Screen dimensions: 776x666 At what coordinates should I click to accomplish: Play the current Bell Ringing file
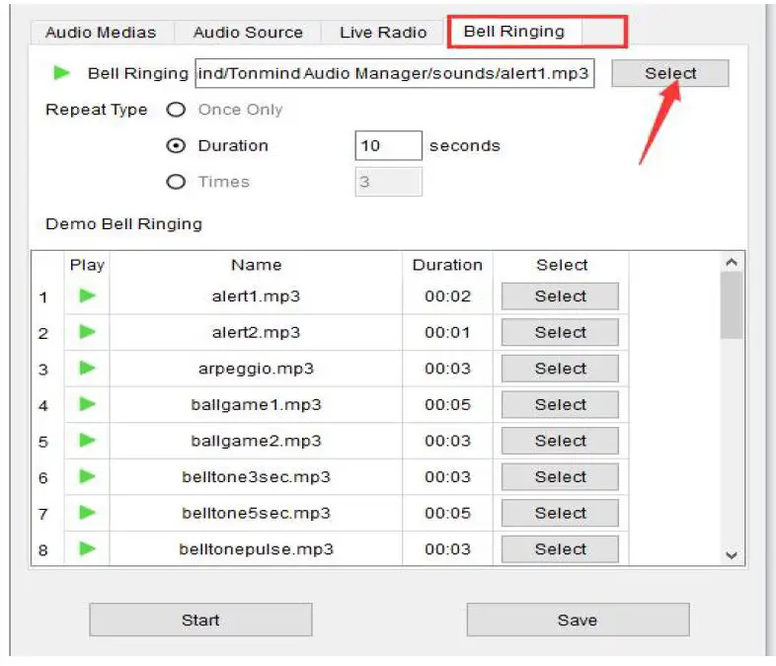[62, 73]
